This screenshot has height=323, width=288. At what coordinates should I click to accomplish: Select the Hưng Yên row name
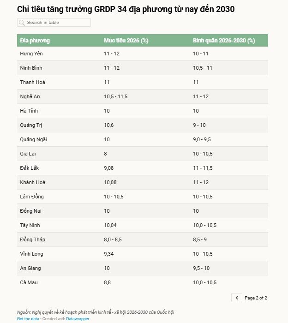point(31,54)
